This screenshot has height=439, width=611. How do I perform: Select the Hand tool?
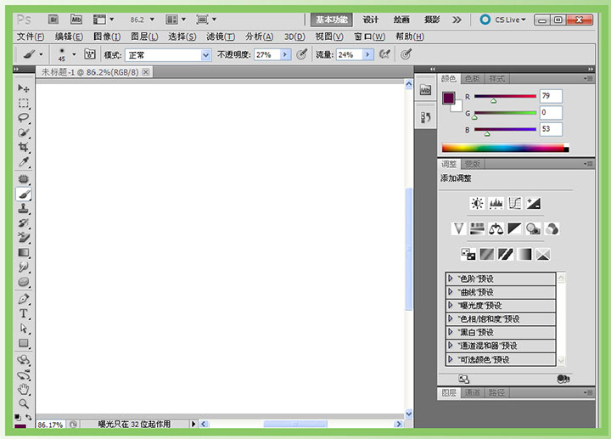(24, 389)
